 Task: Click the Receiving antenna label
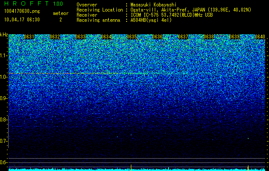click(x=98, y=20)
